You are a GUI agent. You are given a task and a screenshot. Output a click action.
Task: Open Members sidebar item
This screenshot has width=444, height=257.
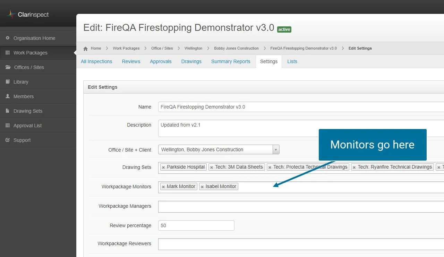click(38, 96)
